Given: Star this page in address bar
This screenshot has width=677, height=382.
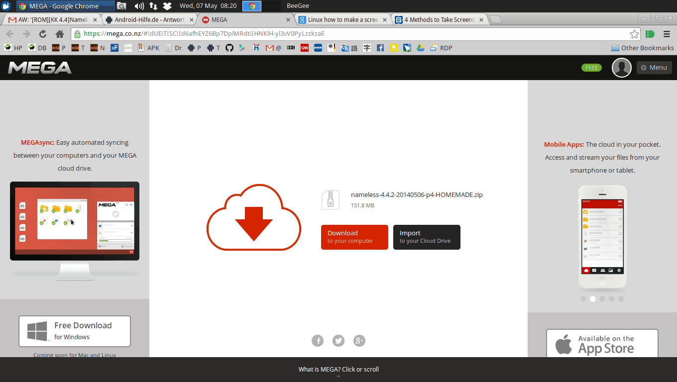Looking at the screenshot, I should click(x=634, y=34).
